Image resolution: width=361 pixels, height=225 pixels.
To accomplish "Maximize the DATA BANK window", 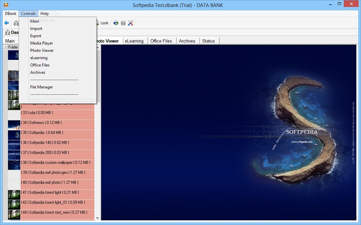I will 339,4.
